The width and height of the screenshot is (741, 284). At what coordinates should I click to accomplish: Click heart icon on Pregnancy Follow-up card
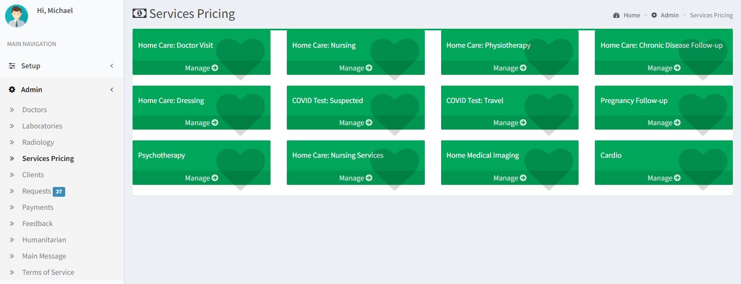[x=703, y=114]
